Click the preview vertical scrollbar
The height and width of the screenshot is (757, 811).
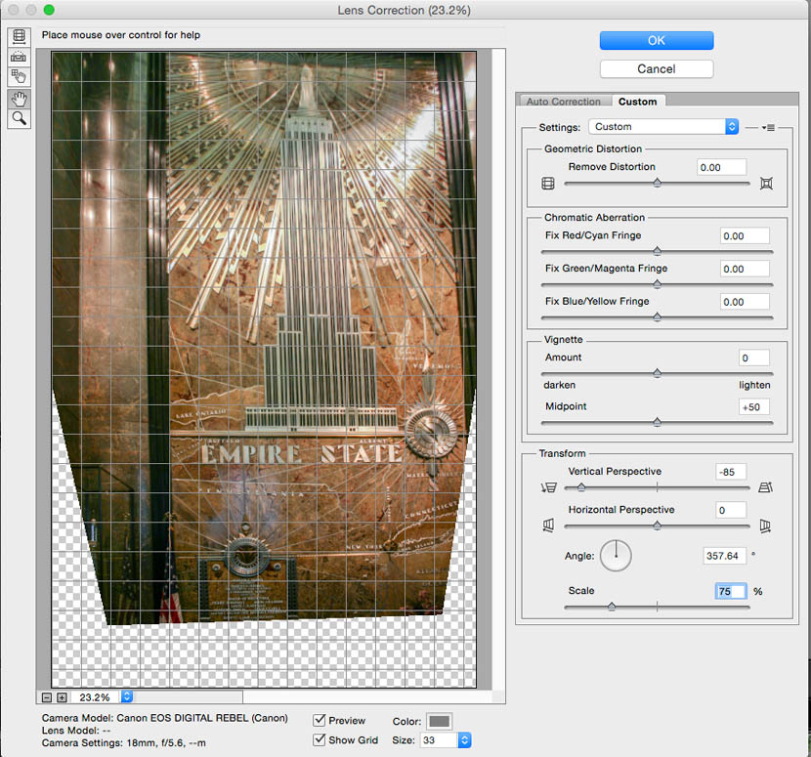coord(498,370)
